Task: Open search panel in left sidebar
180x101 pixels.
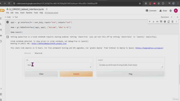Action: (x=1, y=24)
